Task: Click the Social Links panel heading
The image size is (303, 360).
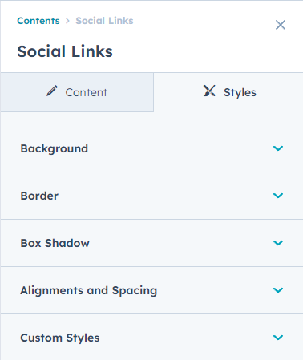Action: coord(65,51)
